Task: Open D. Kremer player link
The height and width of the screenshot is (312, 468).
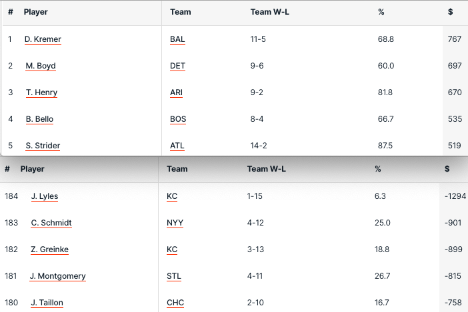Action: pos(43,39)
